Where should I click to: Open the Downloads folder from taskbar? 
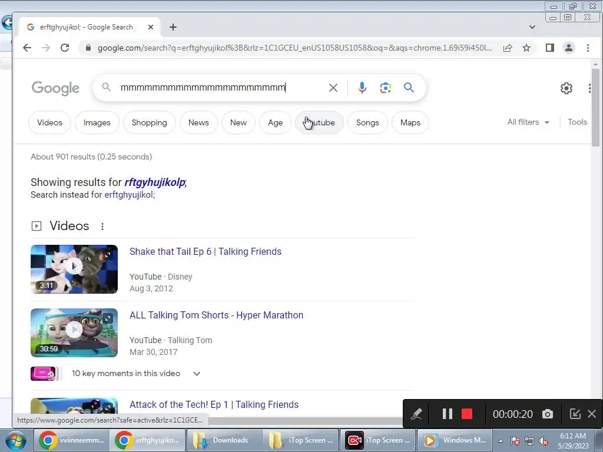point(224,440)
